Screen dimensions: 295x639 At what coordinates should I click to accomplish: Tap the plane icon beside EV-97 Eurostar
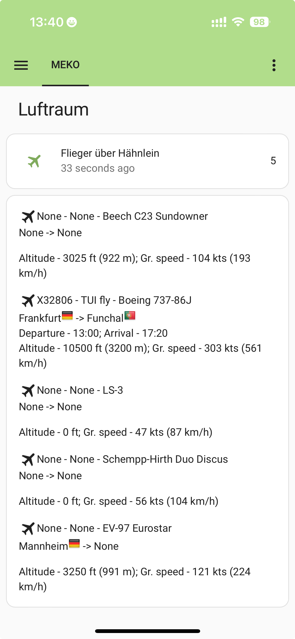coord(28,528)
